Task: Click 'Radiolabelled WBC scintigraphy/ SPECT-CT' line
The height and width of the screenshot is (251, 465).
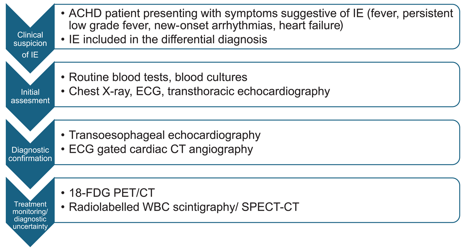Action: tap(180, 207)
